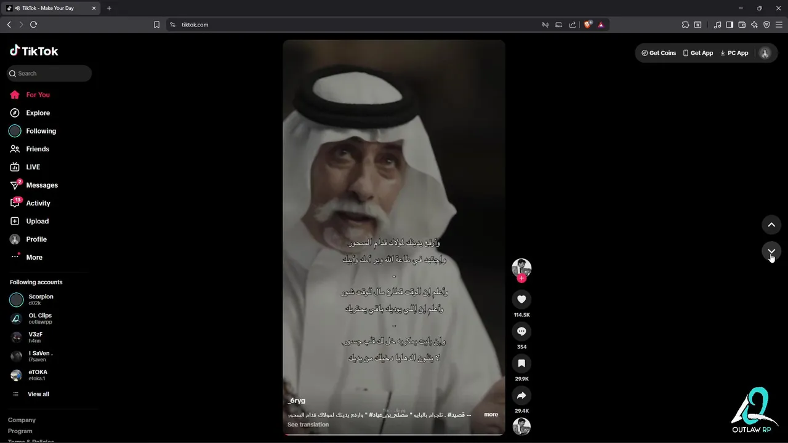Bookmark this page in the address bar
This screenshot has height=443, width=788.
(x=156, y=25)
